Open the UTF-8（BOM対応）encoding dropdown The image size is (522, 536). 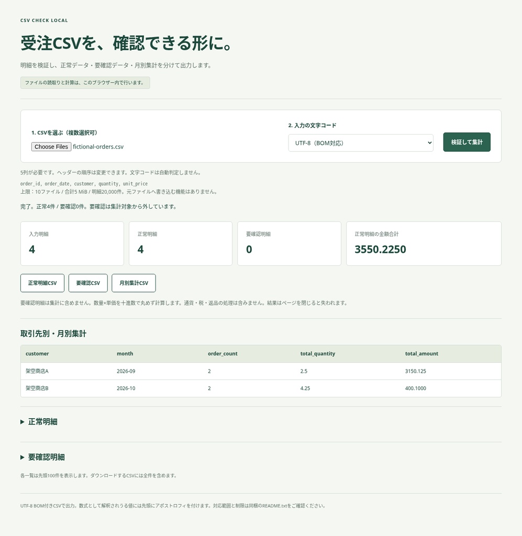pos(361,143)
